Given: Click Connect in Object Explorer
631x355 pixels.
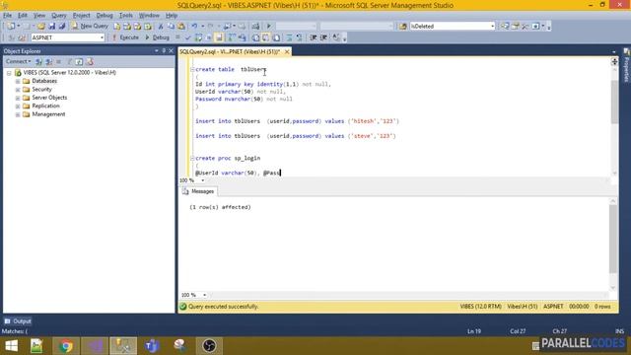Looking at the screenshot, I should 18,61.
